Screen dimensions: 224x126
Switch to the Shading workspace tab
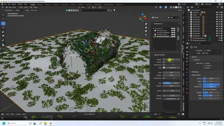point(73,5)
